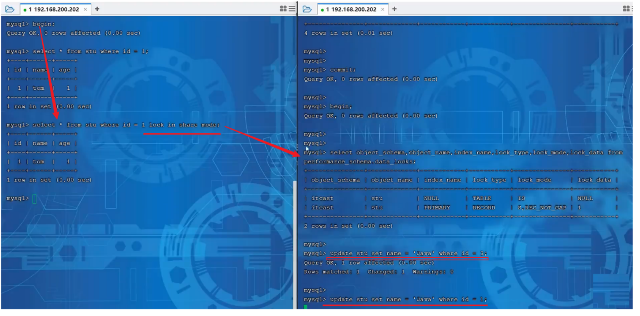Click right terminal cursor below update id = 1
Image resolution: width=640 pixels, height=316 pixels.
[x=306, y=307]
